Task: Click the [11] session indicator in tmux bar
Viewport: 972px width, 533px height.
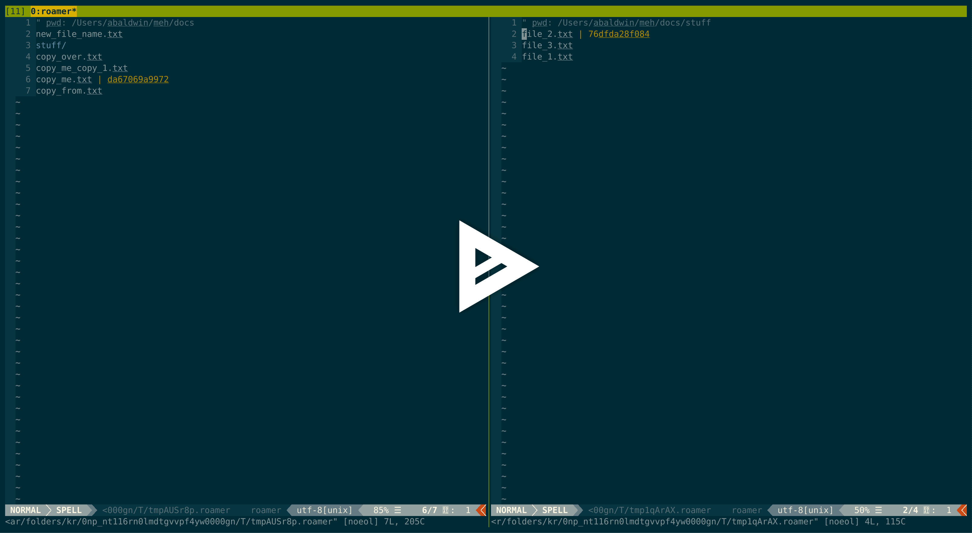Action: 16,11
